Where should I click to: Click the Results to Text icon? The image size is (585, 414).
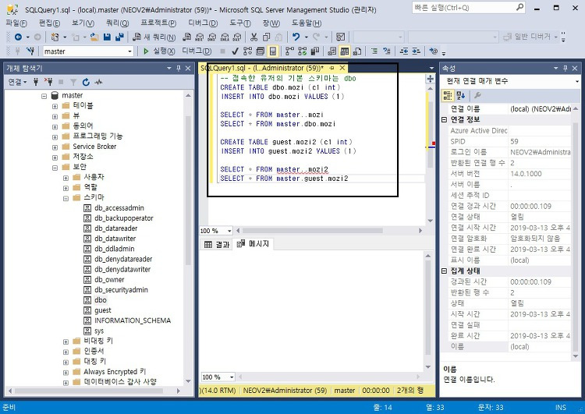click(332, 51)
